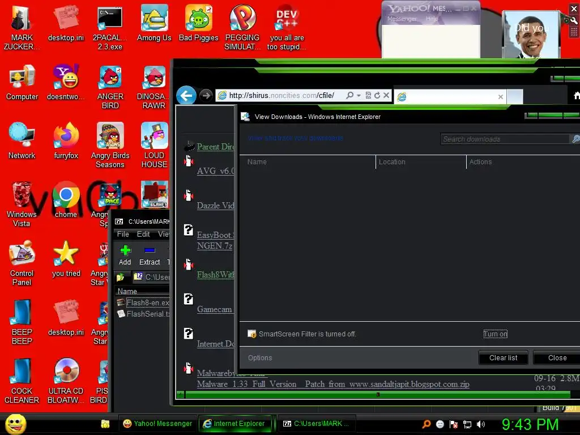Launch the chome browser icon
This screenshot has width=580, height=435.
click(x=66, y=200)
